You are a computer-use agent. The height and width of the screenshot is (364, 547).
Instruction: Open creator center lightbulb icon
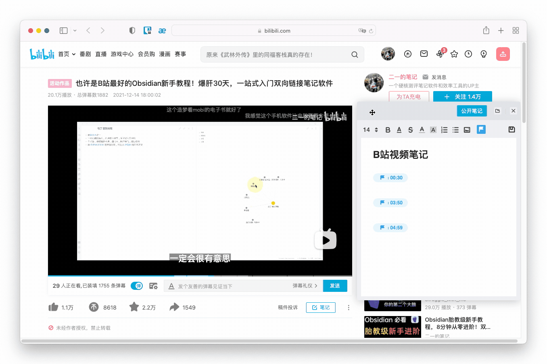click(x=484, y=54)
